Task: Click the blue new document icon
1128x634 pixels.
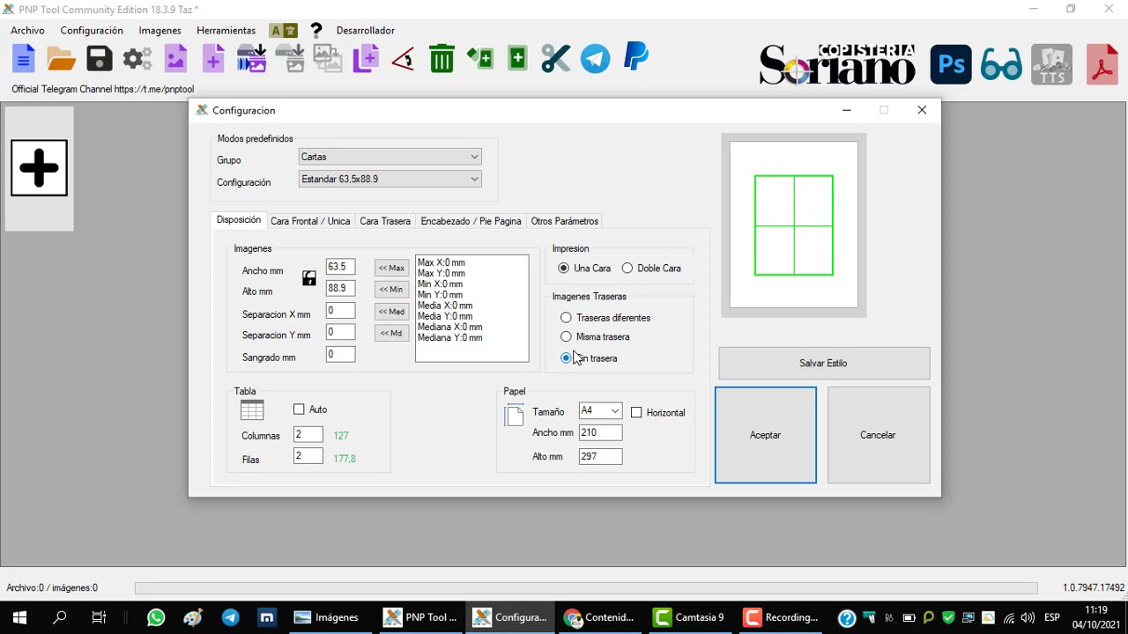Action: [x=24, y=59]
